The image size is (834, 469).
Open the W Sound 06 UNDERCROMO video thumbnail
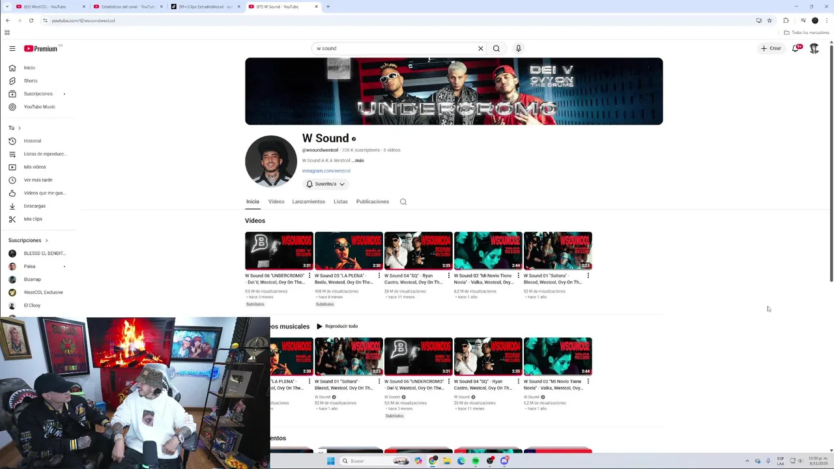[x=279, y=251]
